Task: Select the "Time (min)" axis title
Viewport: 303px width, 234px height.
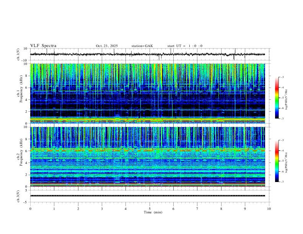Action: [x=153, y=212]
